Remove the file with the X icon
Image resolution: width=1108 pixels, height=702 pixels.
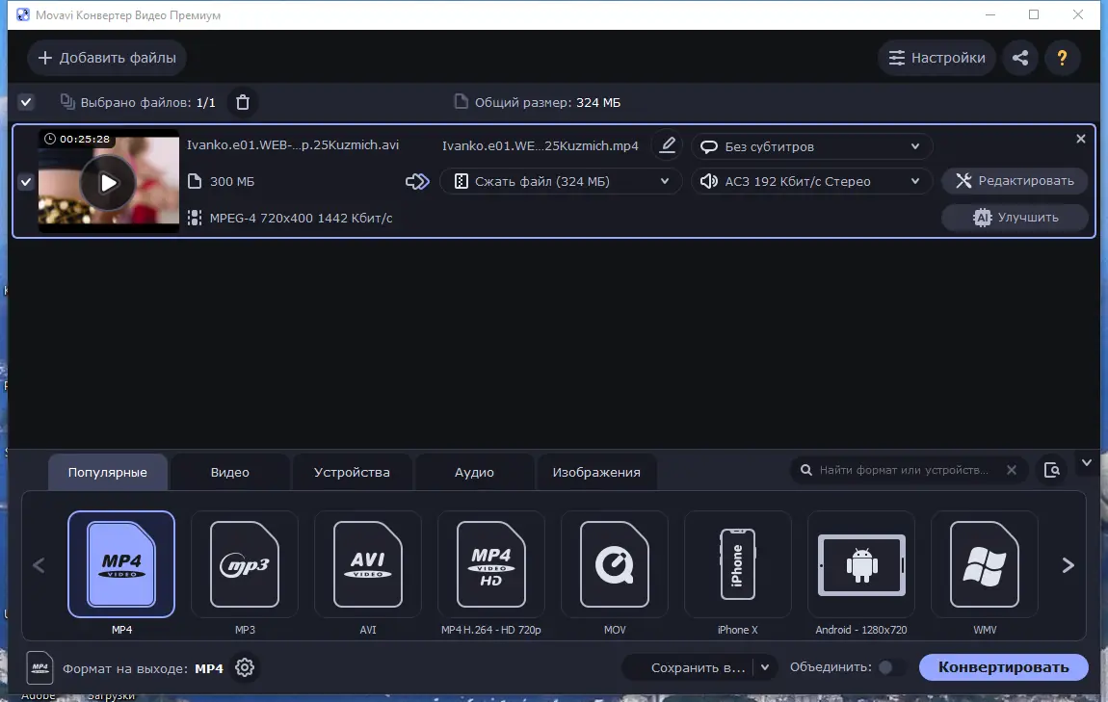[x=1080, y=139]
